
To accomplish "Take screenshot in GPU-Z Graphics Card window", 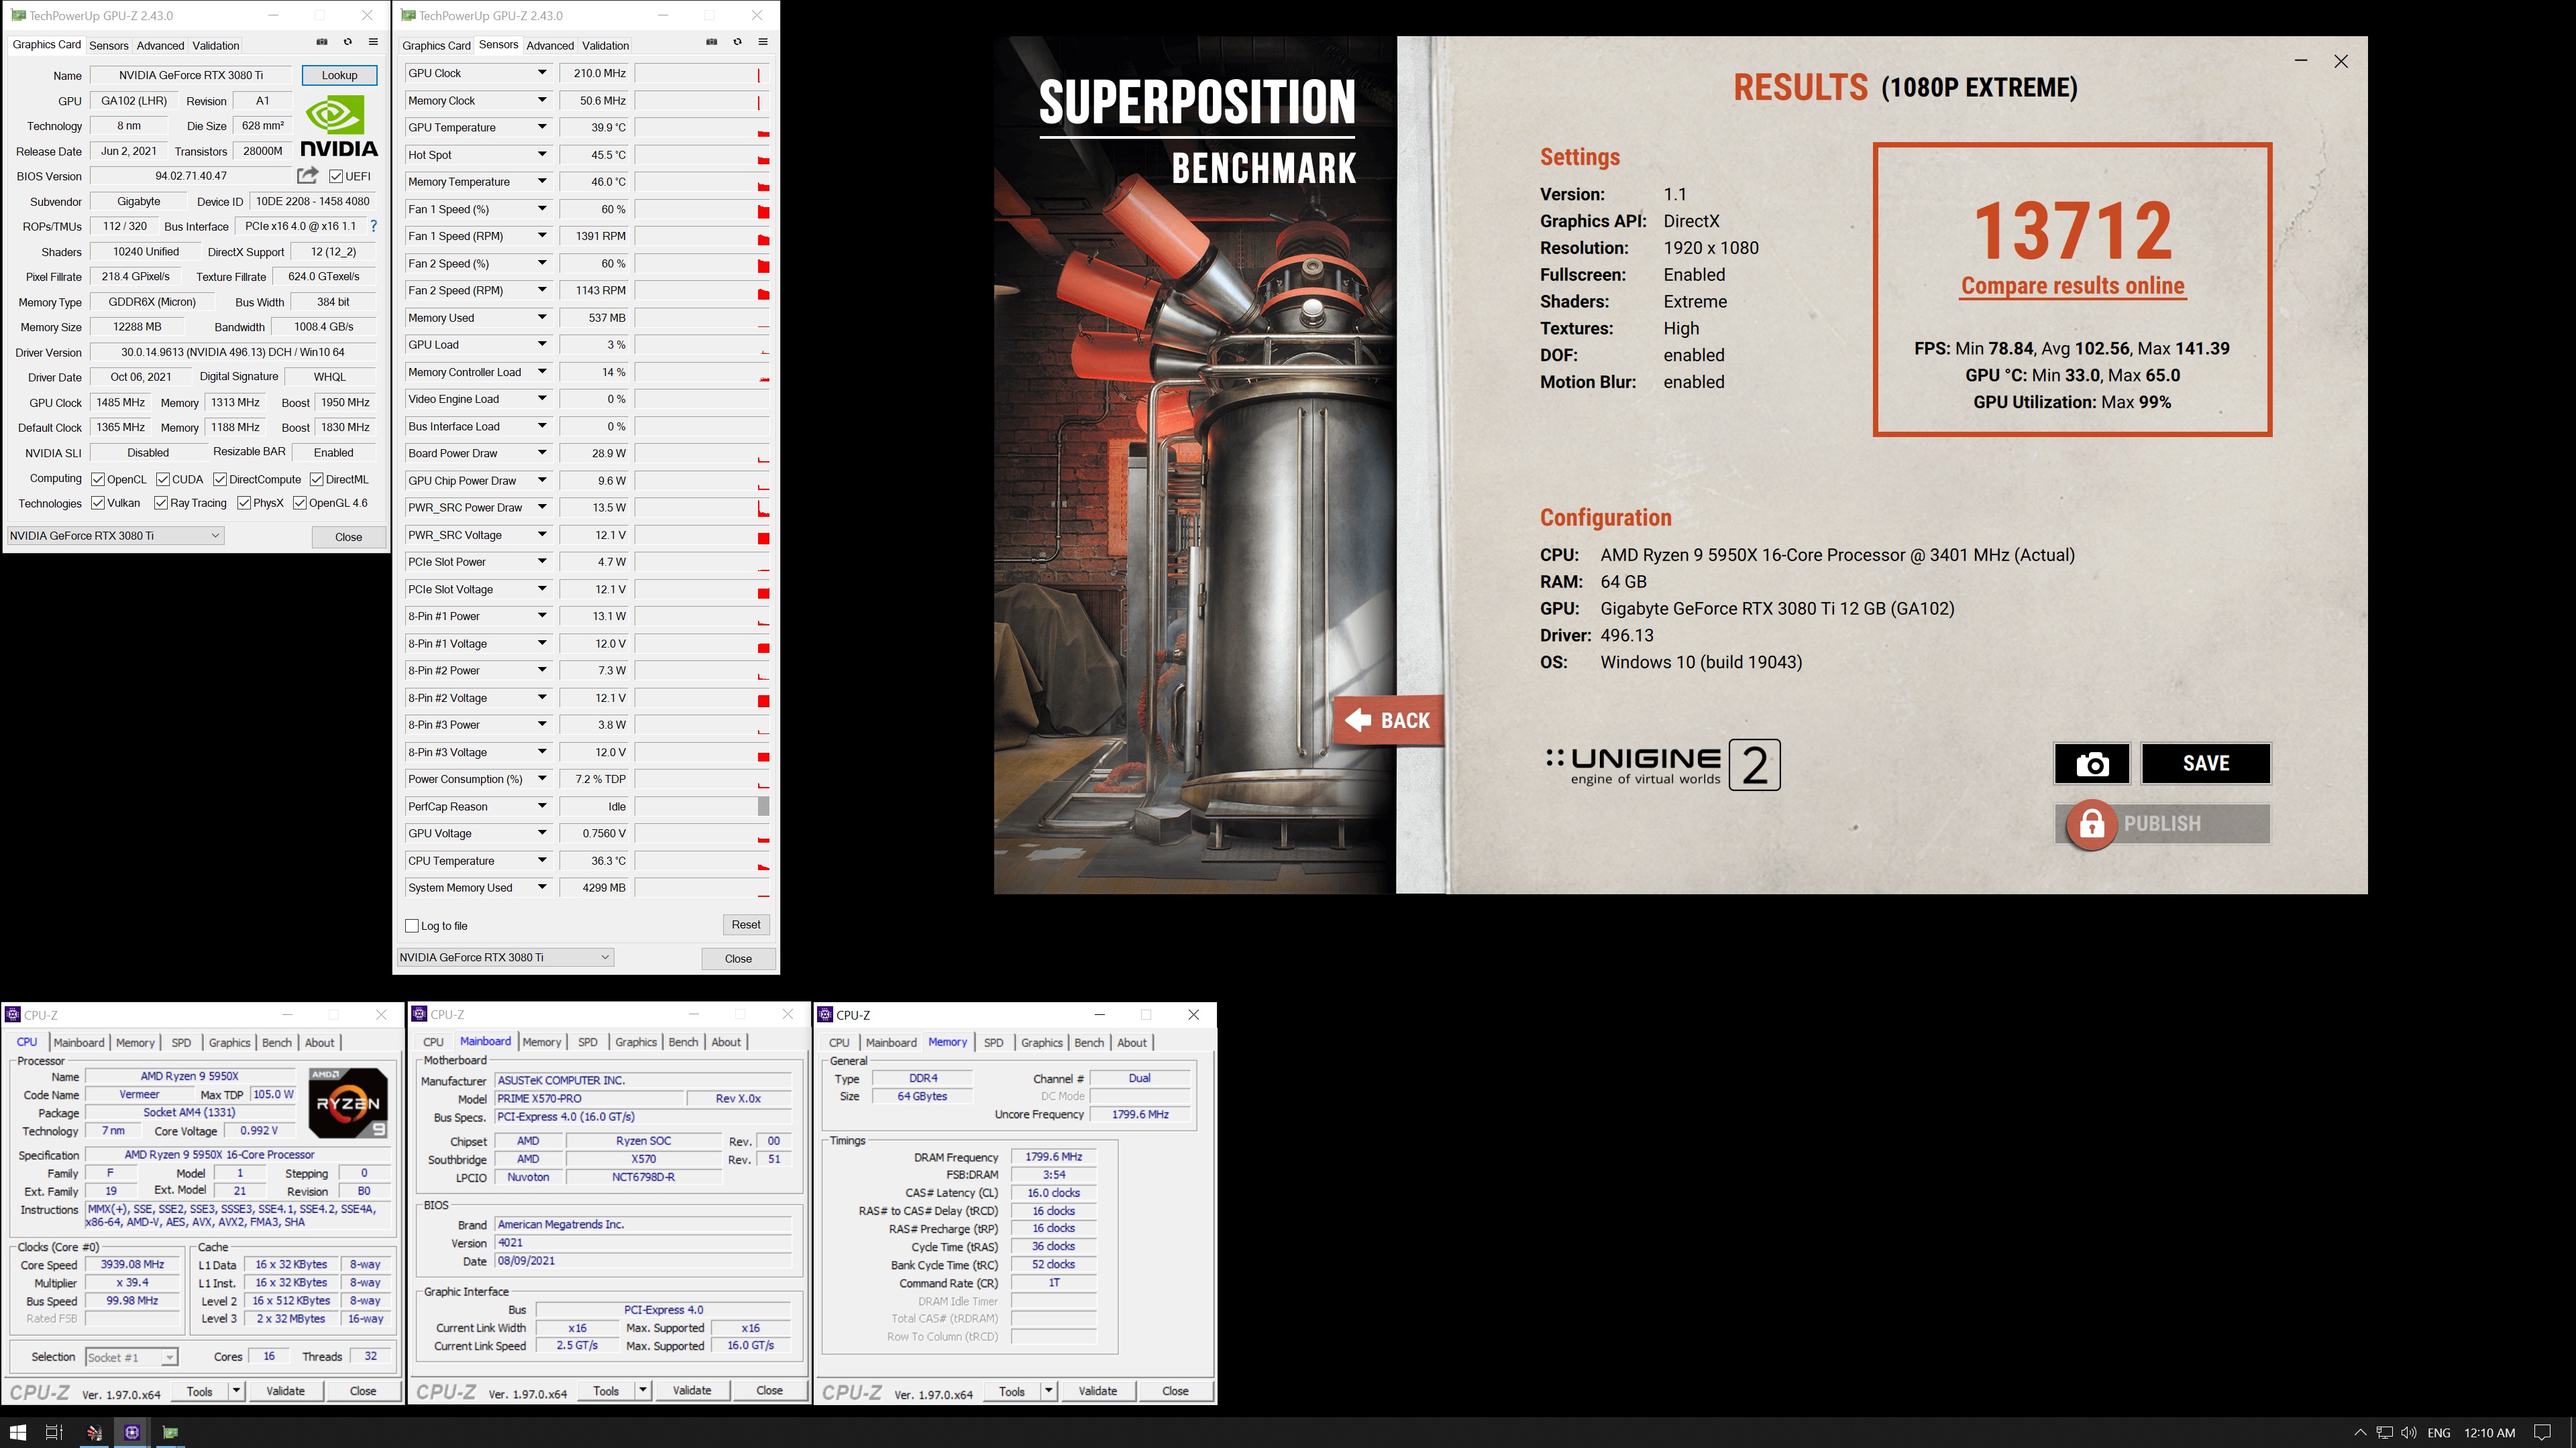I will [x=322, y=42].
